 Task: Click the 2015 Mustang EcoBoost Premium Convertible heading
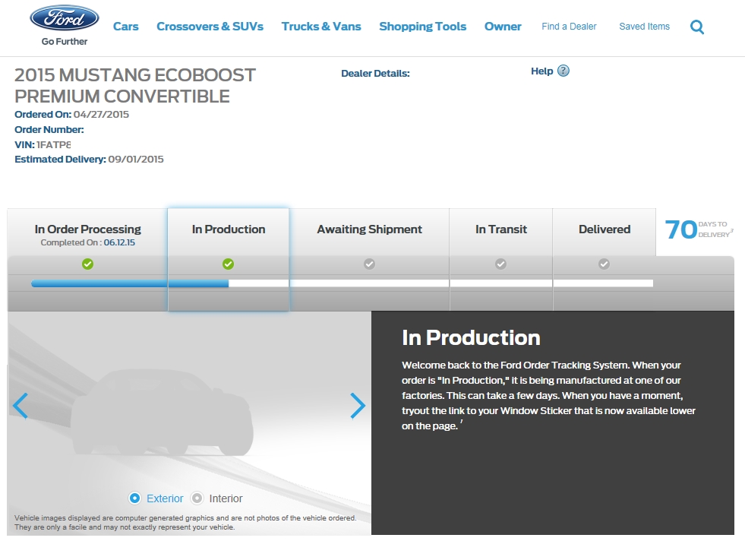tap(135, 86)
